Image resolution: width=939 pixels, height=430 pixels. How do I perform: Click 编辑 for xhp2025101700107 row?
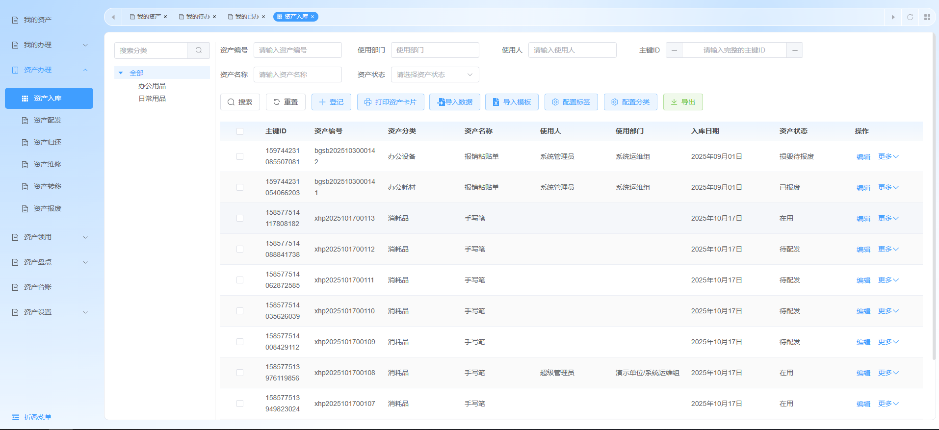[x=863, y=404]
